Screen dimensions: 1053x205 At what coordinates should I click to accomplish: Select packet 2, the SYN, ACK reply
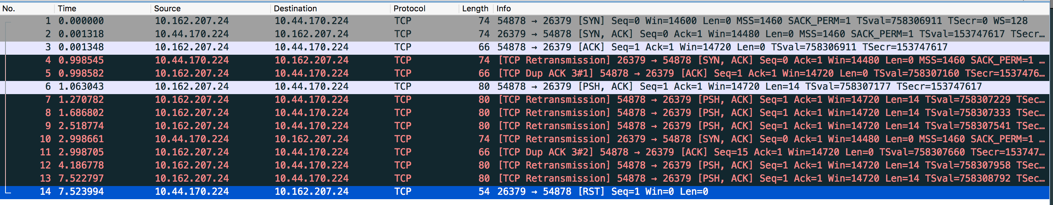(x=526, y=34)
